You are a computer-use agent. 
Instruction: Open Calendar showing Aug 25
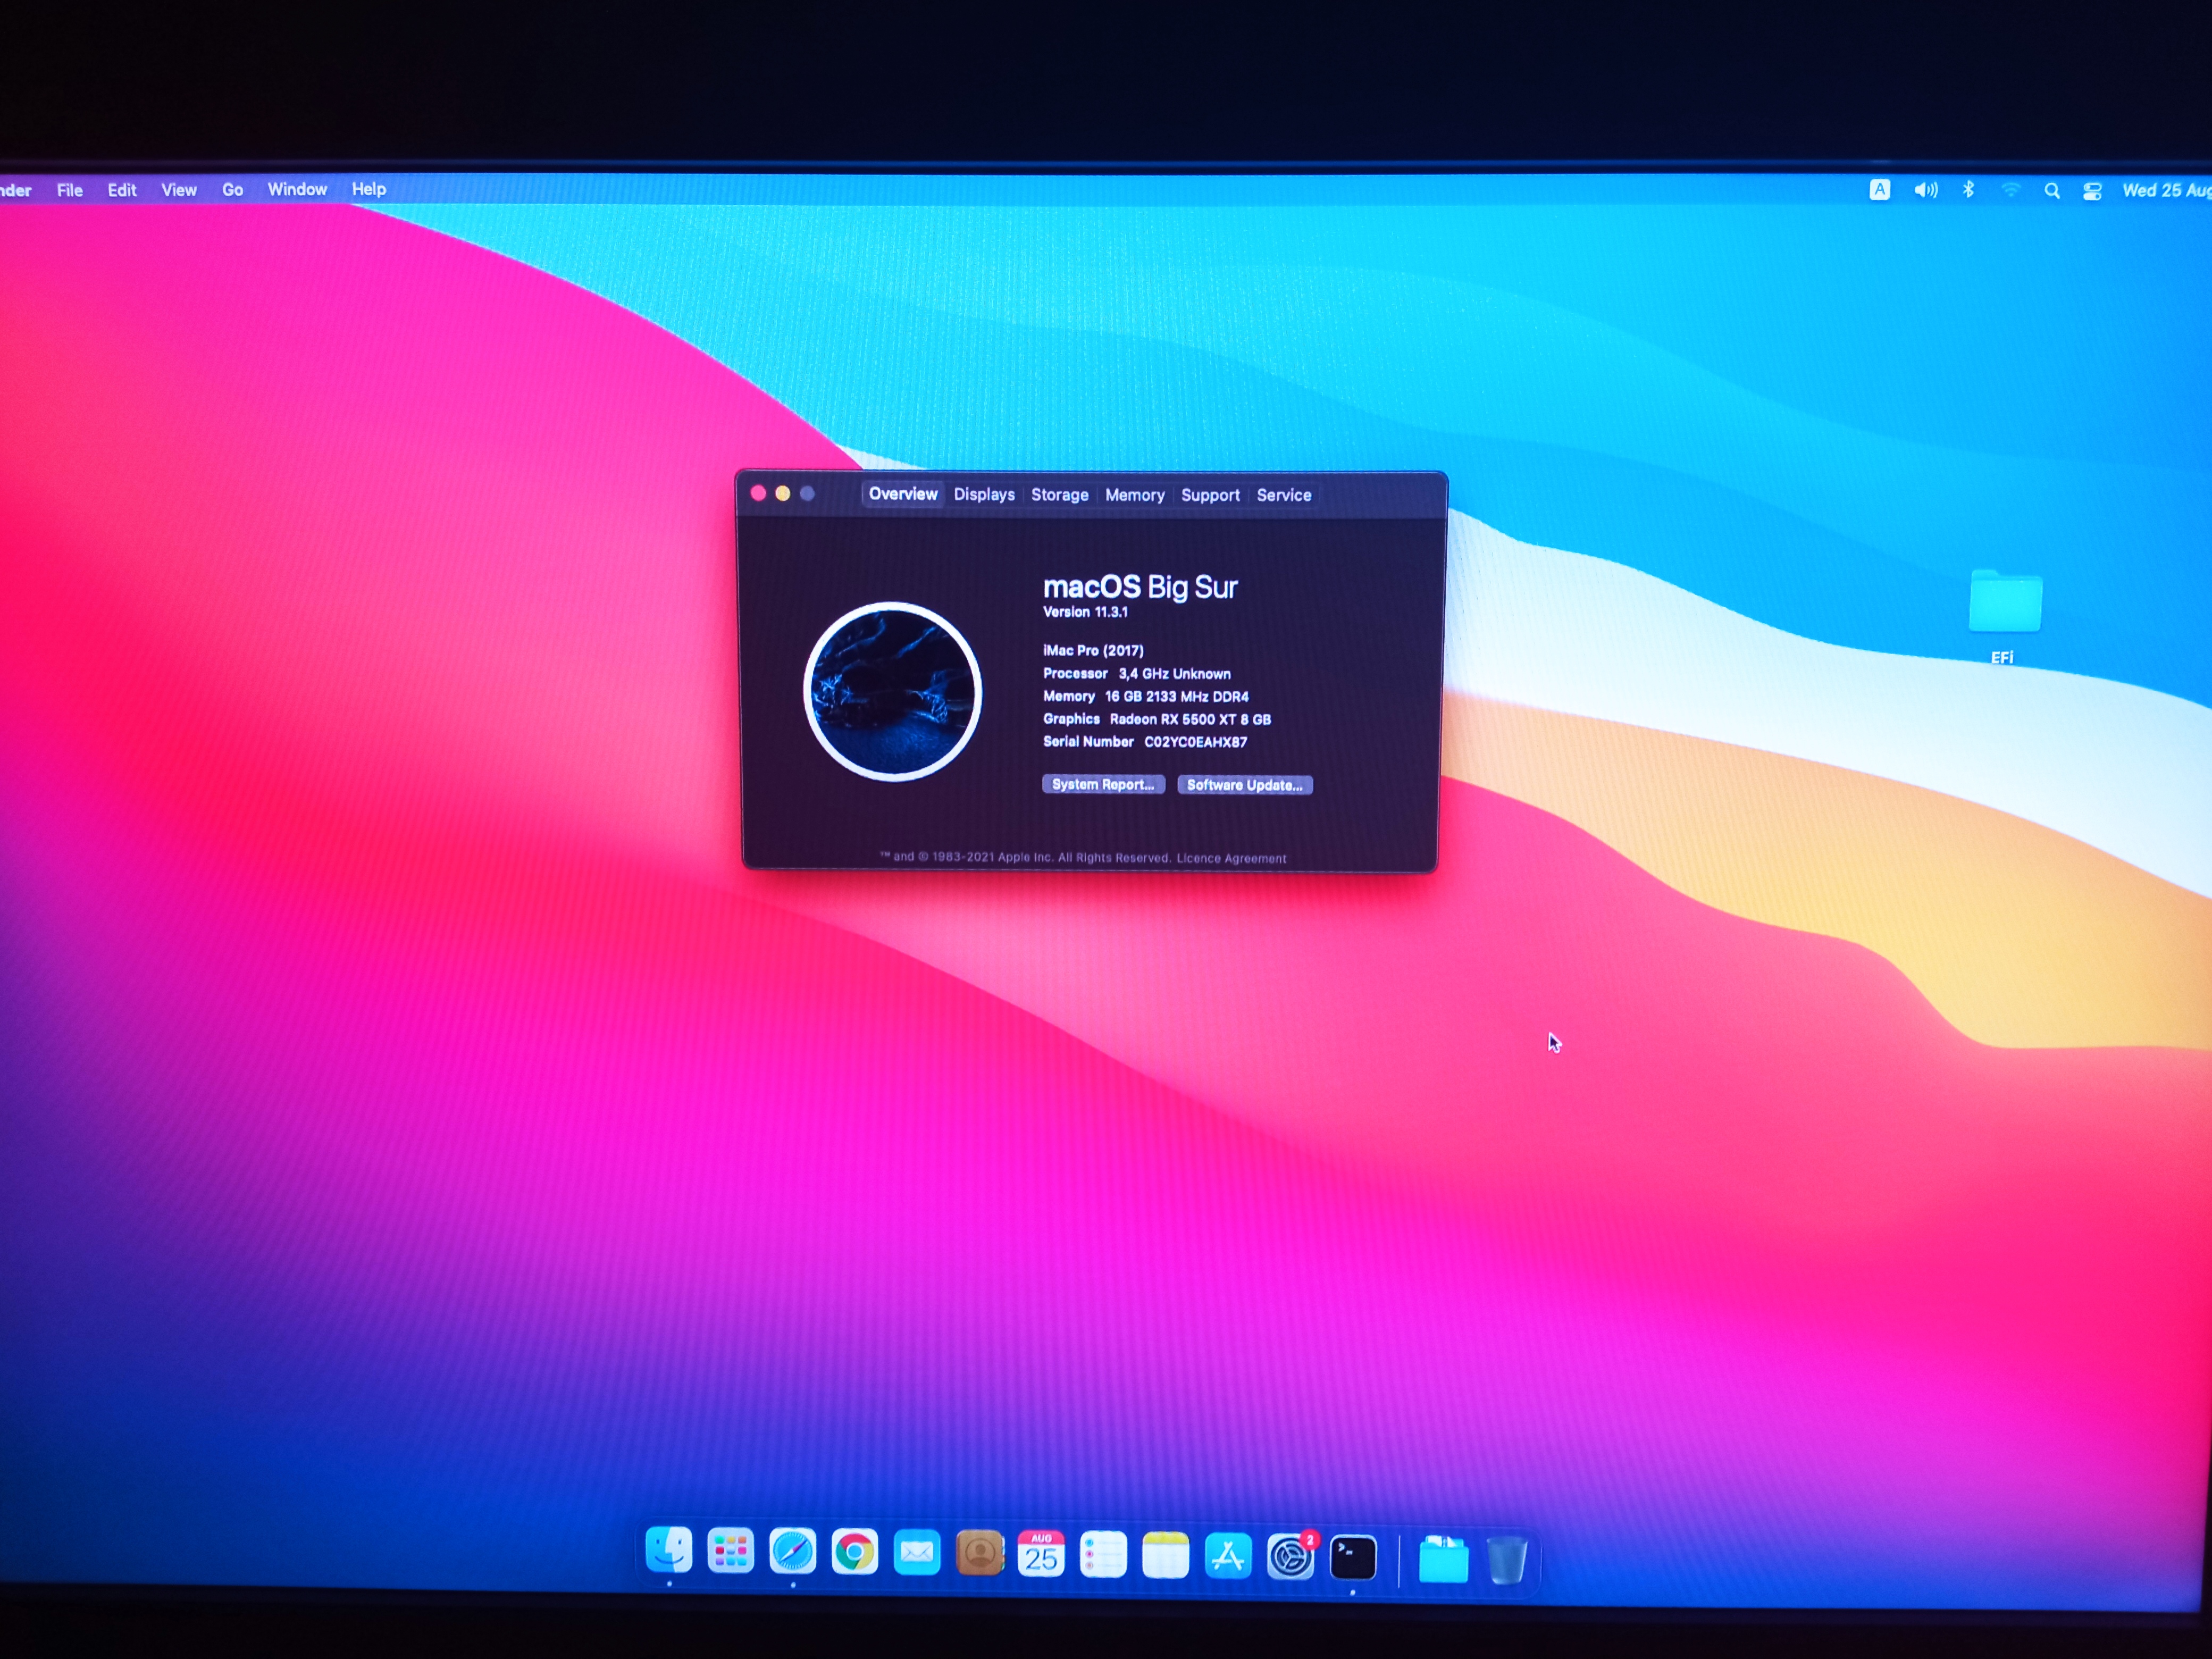(1041, 1555)
